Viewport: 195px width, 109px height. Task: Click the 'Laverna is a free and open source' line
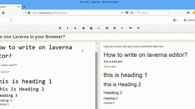click(x=133, y=46)
